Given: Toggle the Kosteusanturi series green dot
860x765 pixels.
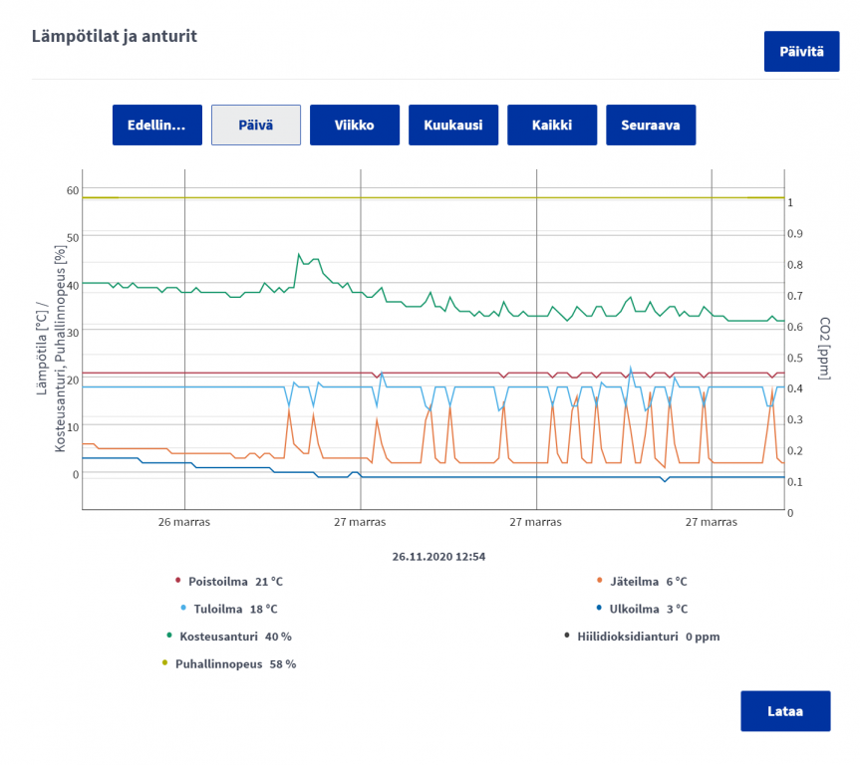Looking at the screenshot, I should pos(169,636).
